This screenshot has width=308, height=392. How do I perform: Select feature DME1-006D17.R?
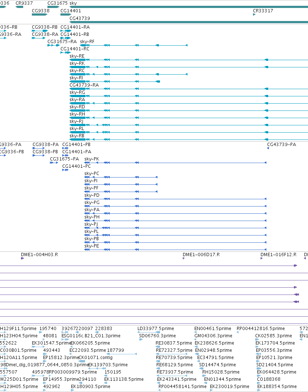(201, 255)
